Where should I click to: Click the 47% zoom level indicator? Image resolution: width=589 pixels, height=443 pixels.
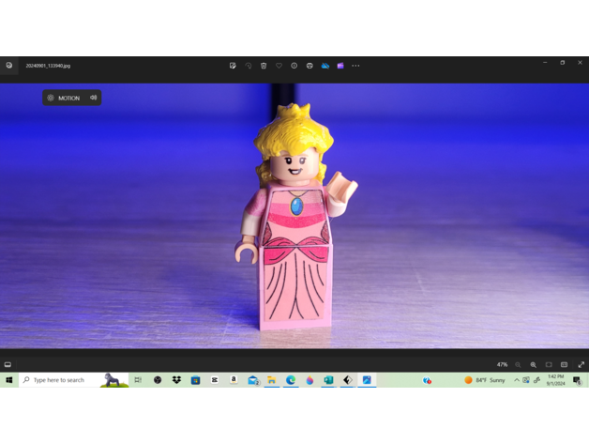[502, 364]
